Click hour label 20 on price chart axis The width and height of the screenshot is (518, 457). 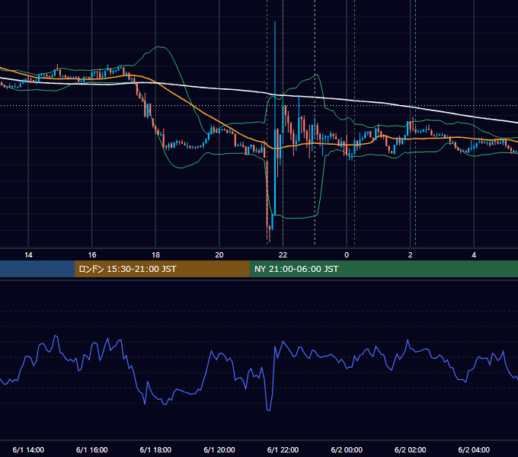click(219, 255)
